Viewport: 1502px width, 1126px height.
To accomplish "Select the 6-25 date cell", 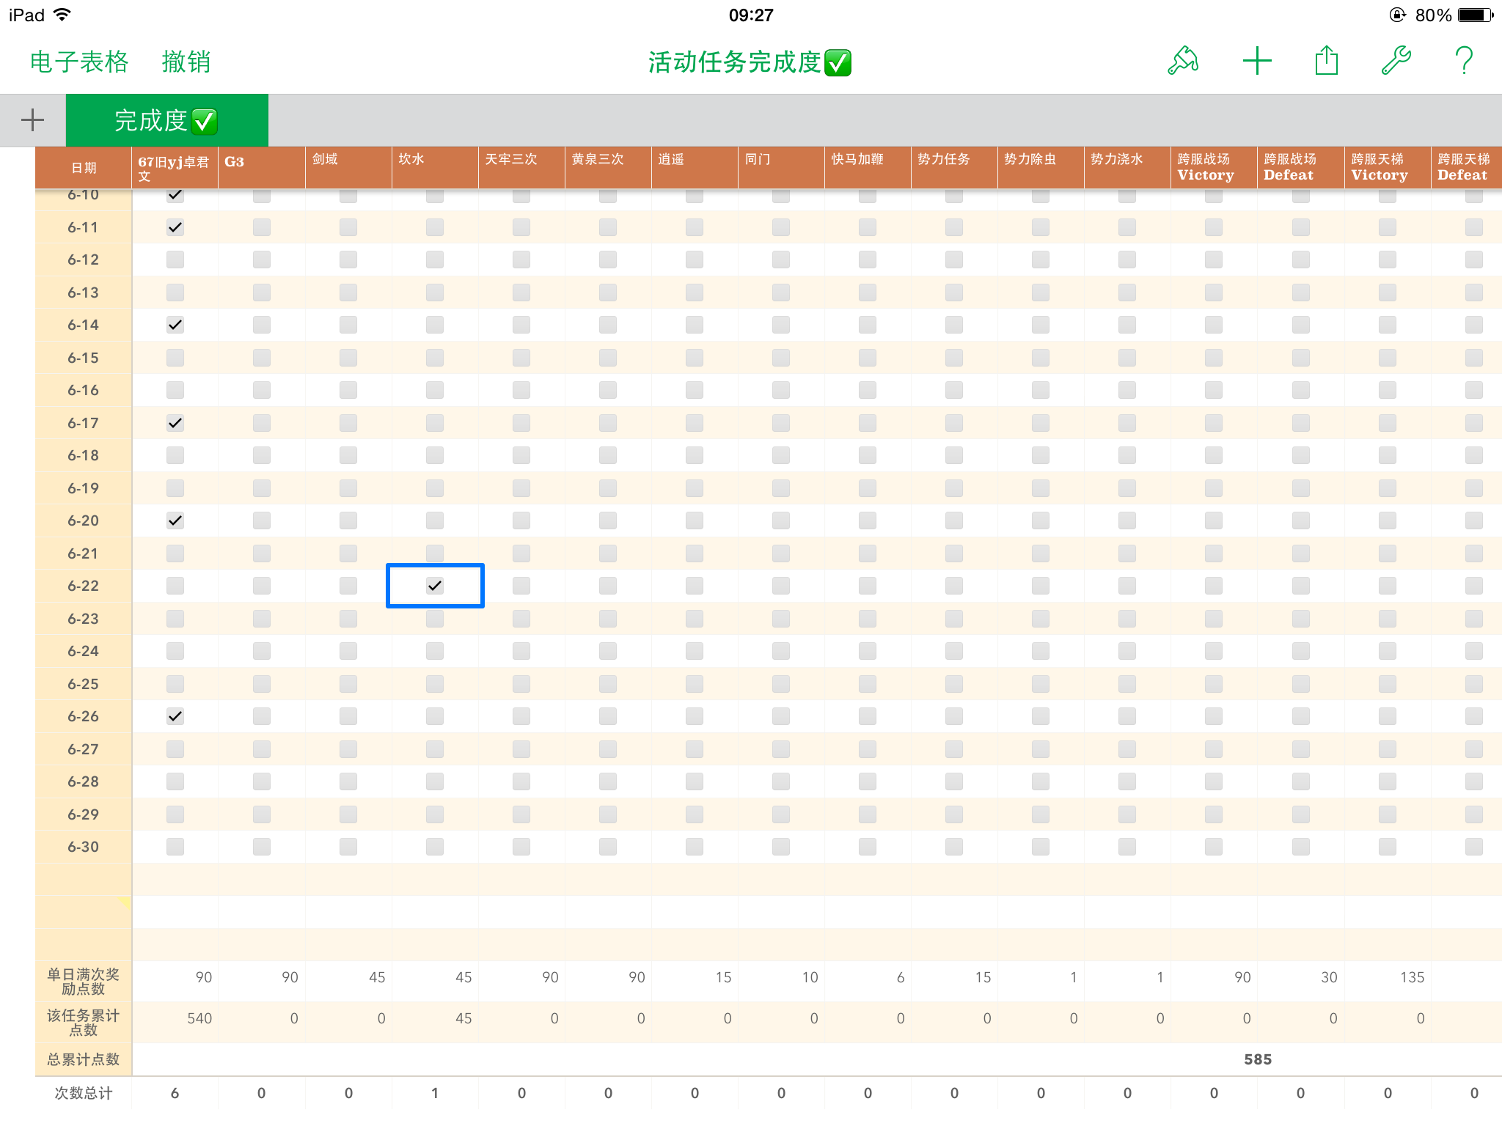I will point(84,684).
